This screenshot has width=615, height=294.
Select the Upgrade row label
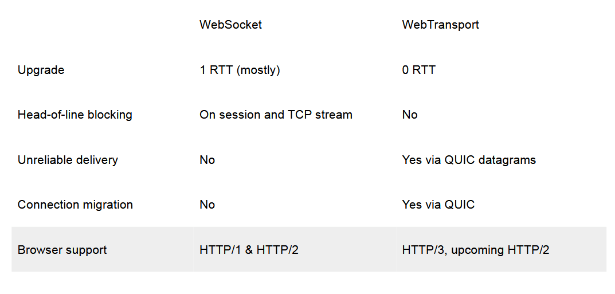pyautogui.click(x=41, y=70)
